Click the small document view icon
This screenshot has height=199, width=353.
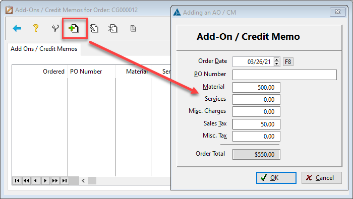pos(133,29)
